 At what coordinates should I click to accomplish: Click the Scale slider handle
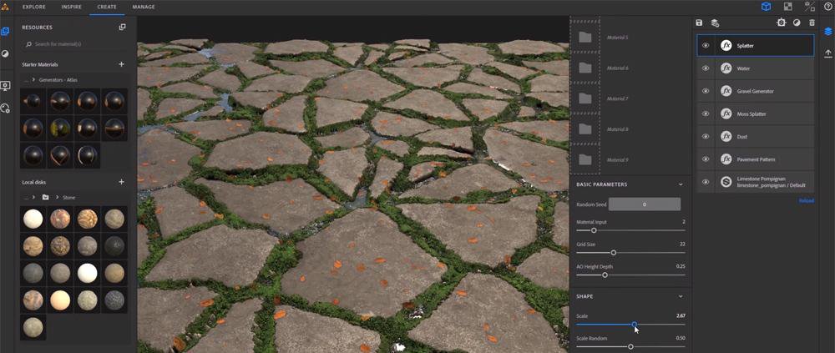pos(635,325)
